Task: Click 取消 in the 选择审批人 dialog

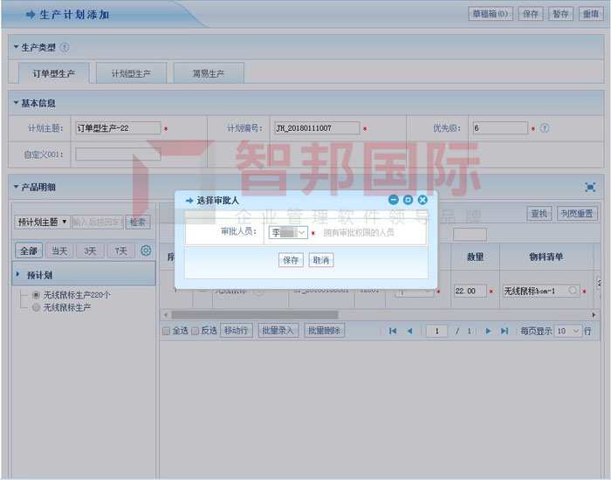Action: click(320, 260)
